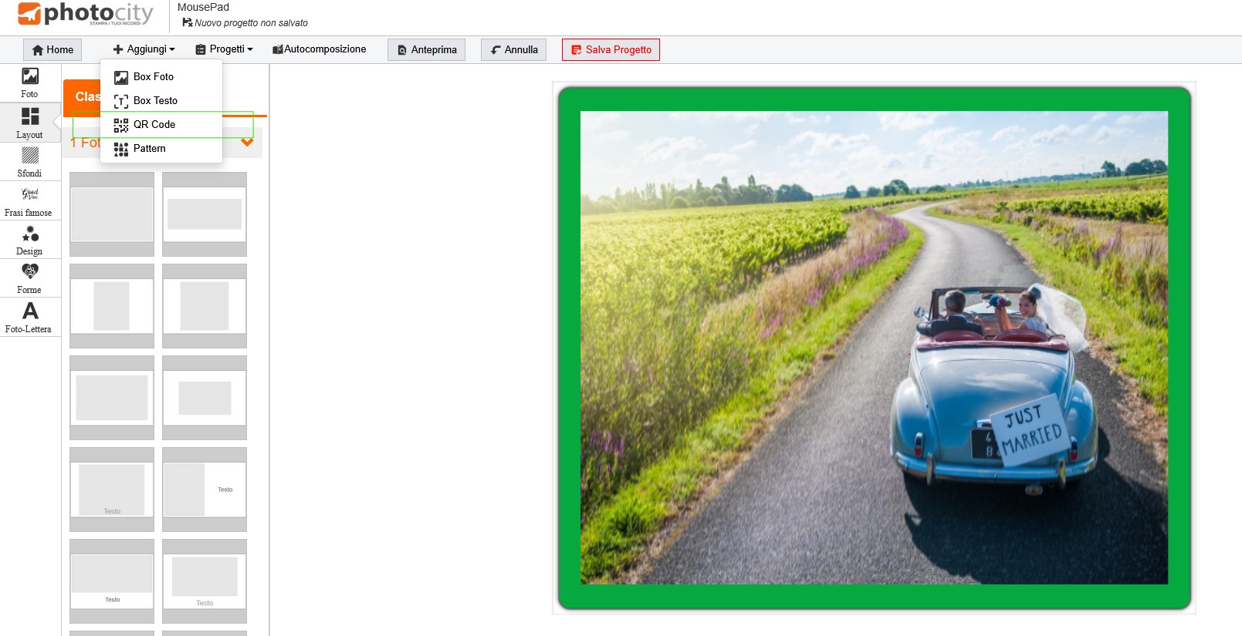Click the Photocity logo
This screenshot has height=636, width=1242.
click(x=85, y=14)
